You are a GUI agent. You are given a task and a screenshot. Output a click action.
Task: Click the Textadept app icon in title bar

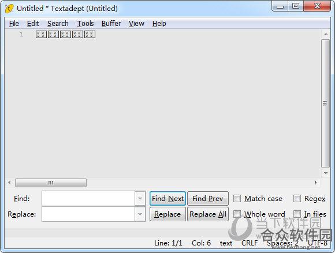click(9, 9)
